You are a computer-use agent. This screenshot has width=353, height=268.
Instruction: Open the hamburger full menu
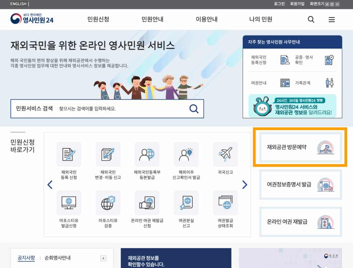tap(331, 20)
